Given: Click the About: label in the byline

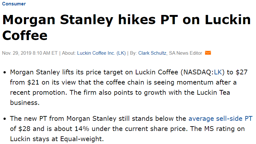Looking at the screenshot, I should 69,53.
